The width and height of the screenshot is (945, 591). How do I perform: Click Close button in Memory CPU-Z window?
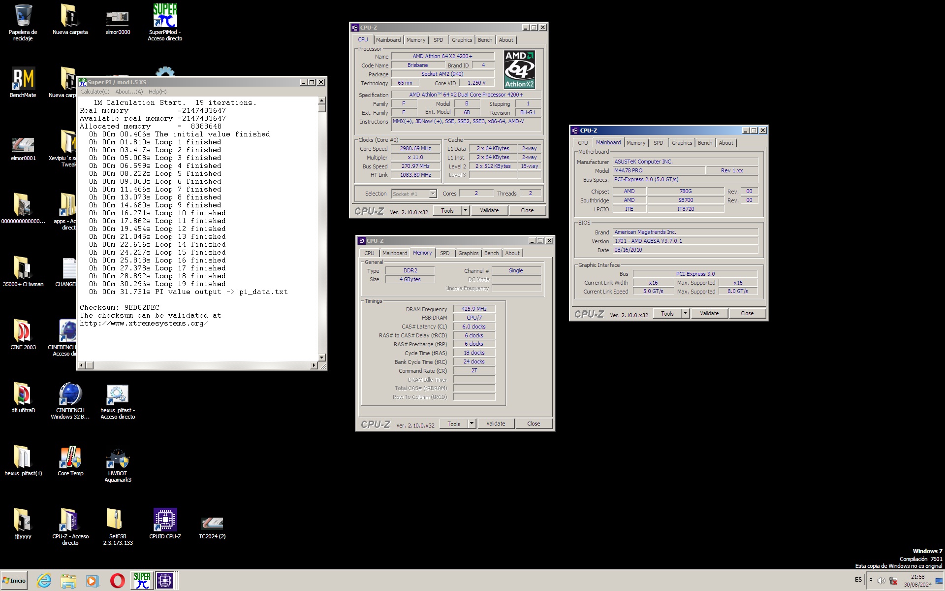click(x=534, y=424)
